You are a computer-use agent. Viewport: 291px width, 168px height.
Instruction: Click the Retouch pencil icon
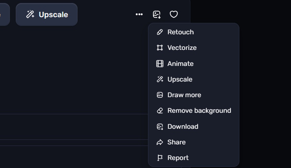160,32
